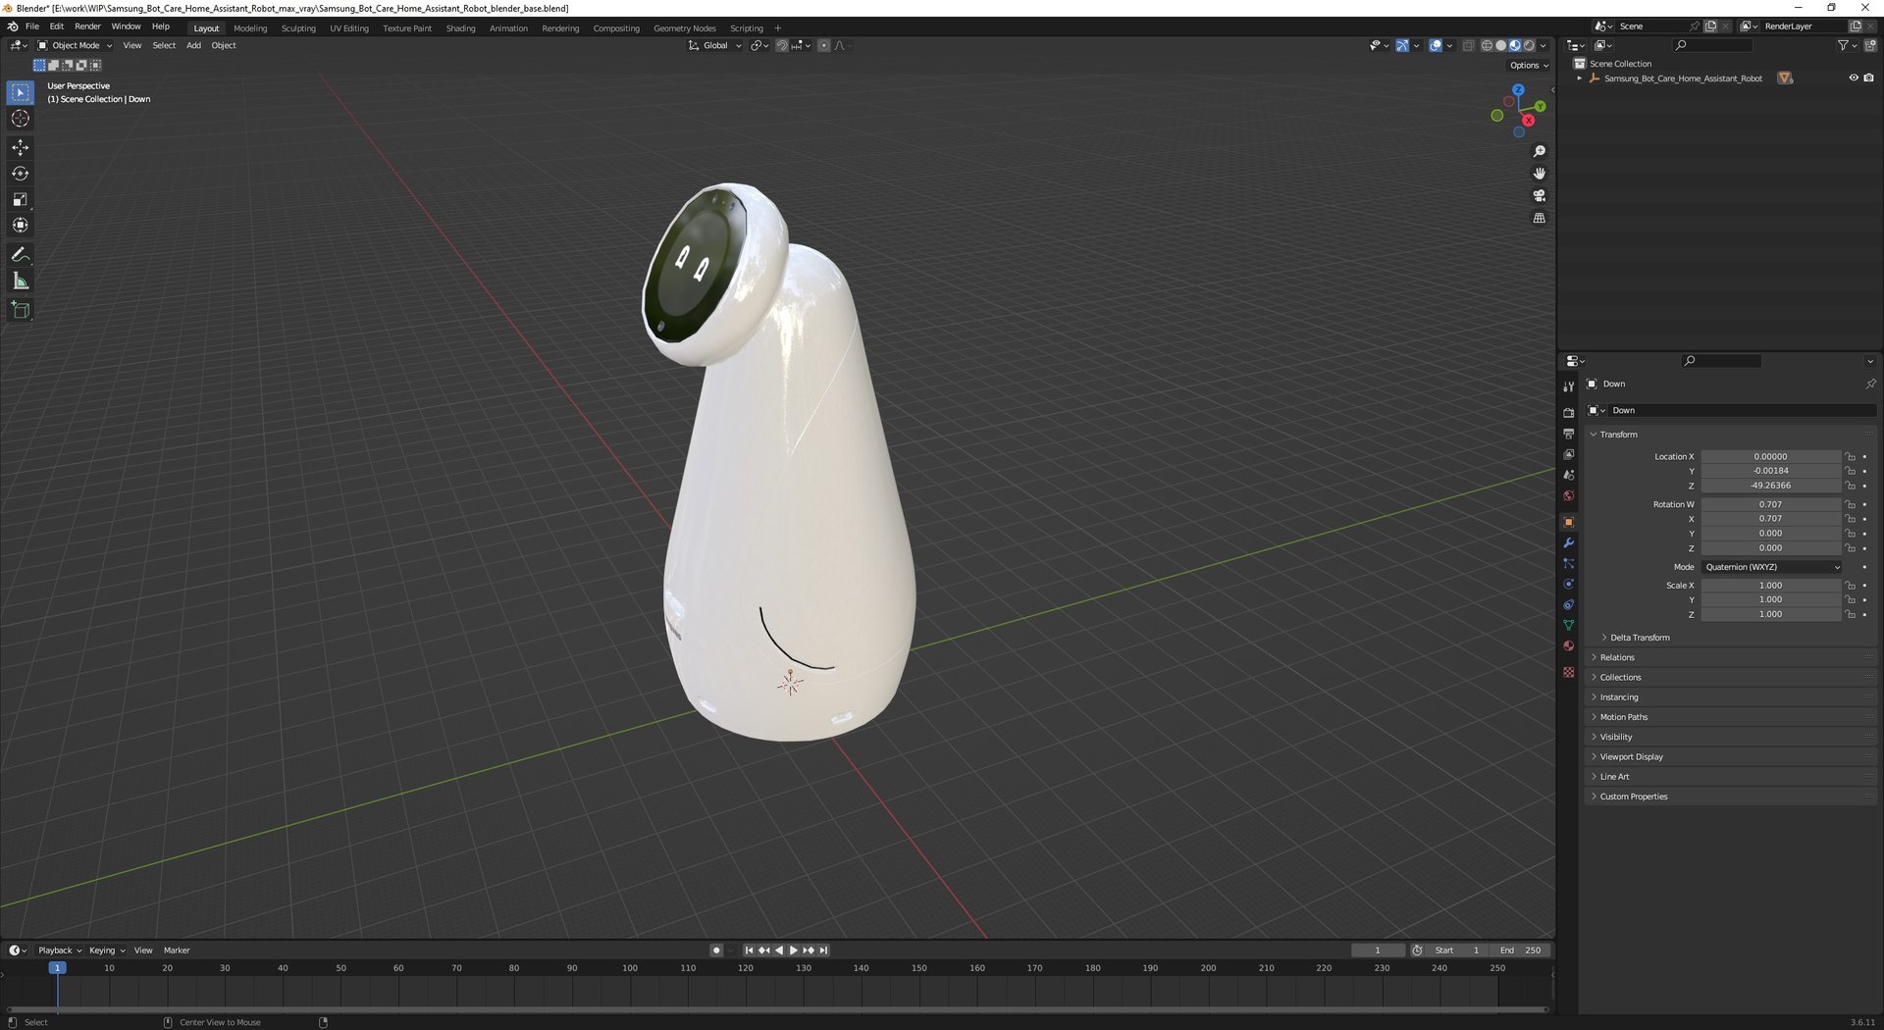Screen dimensions: 1884x1030
Task: Toggle show gizmos button
Action: pyautogui.click(x=1403, y=46)
